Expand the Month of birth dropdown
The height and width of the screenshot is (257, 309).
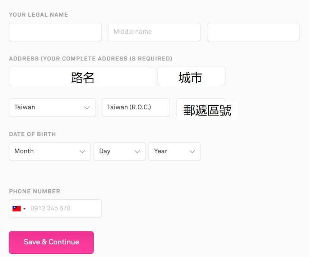point(50,152)
